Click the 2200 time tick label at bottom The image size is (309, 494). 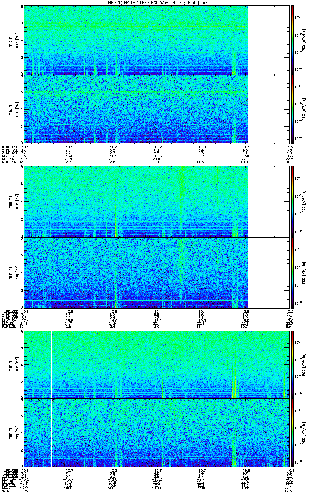[201, 488]
